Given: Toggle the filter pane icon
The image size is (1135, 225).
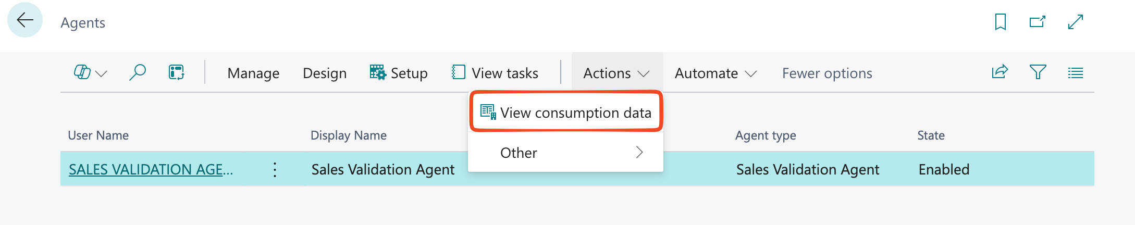Looking at the screenshot, I should coord(1038,72).
